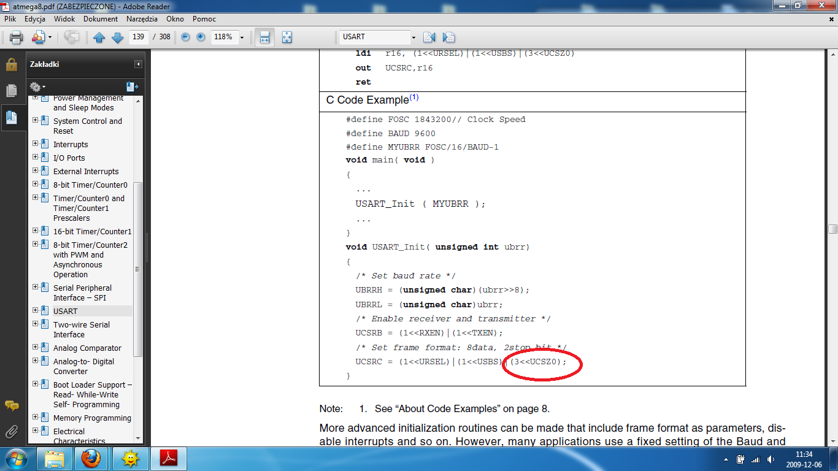Open the security lock panel
The height and width of the screenshot is (471, 838).
(x=12, y=64)
